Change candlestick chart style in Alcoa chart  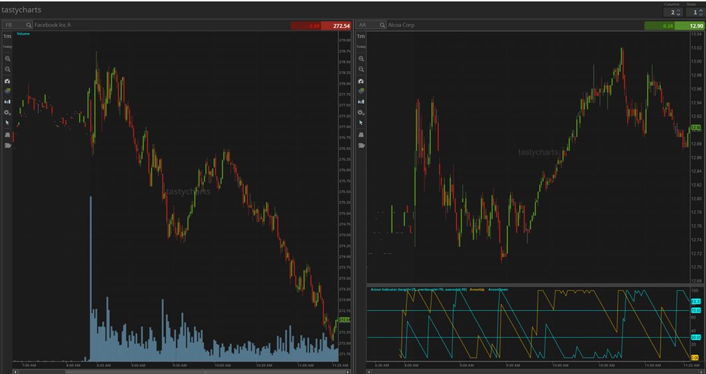point(361,102)
